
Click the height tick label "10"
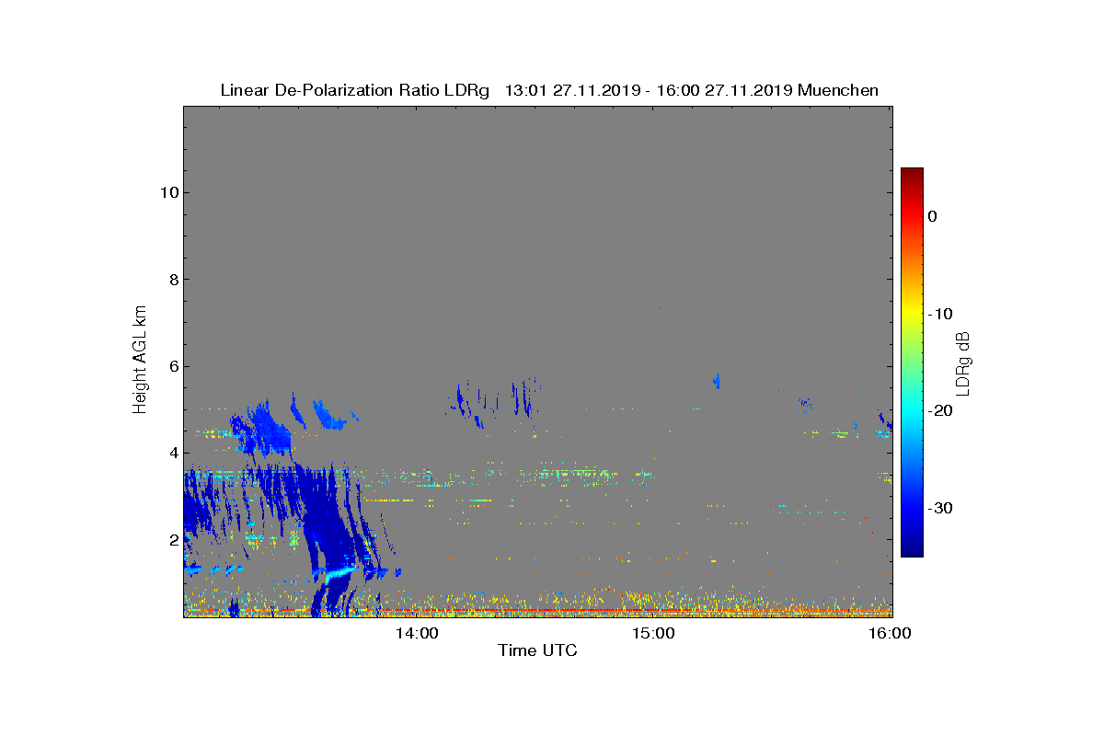click(x=167, y=192)
